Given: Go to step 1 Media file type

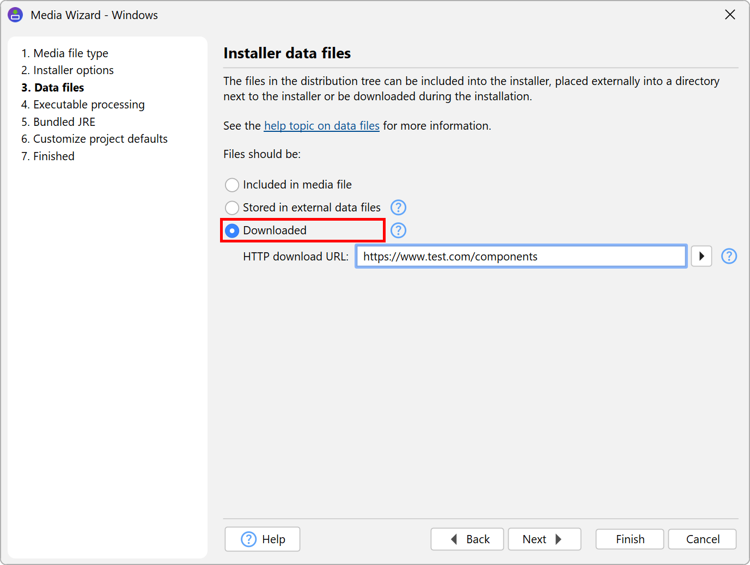Looking at the screenshot, I should 65,53.
